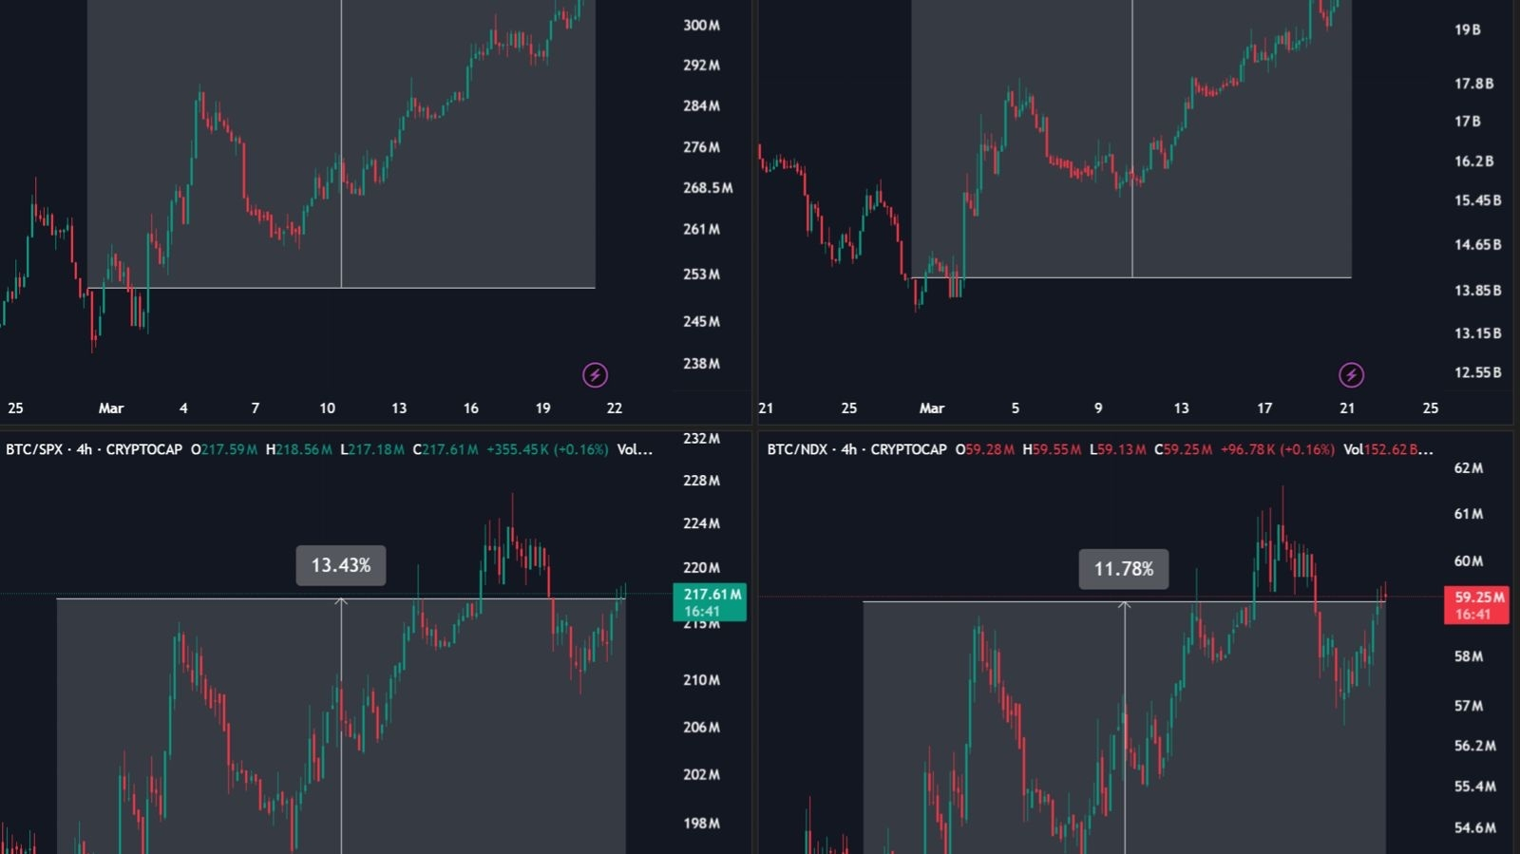Click CRYPTOCAP source in the BTC/SPX legend

pyautogui.click(x=144, y=449)
